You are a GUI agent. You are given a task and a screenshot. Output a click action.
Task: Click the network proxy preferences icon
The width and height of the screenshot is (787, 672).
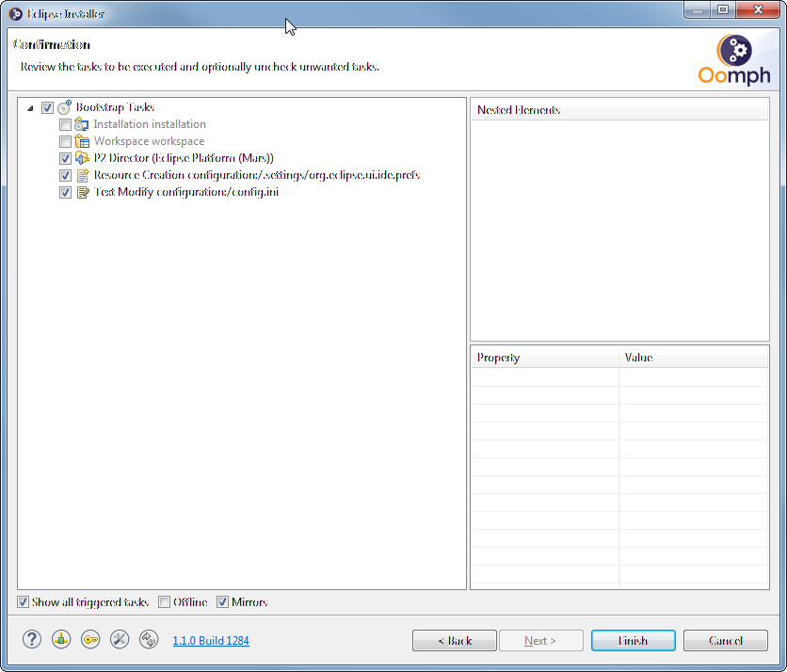(x=61, y=639)
